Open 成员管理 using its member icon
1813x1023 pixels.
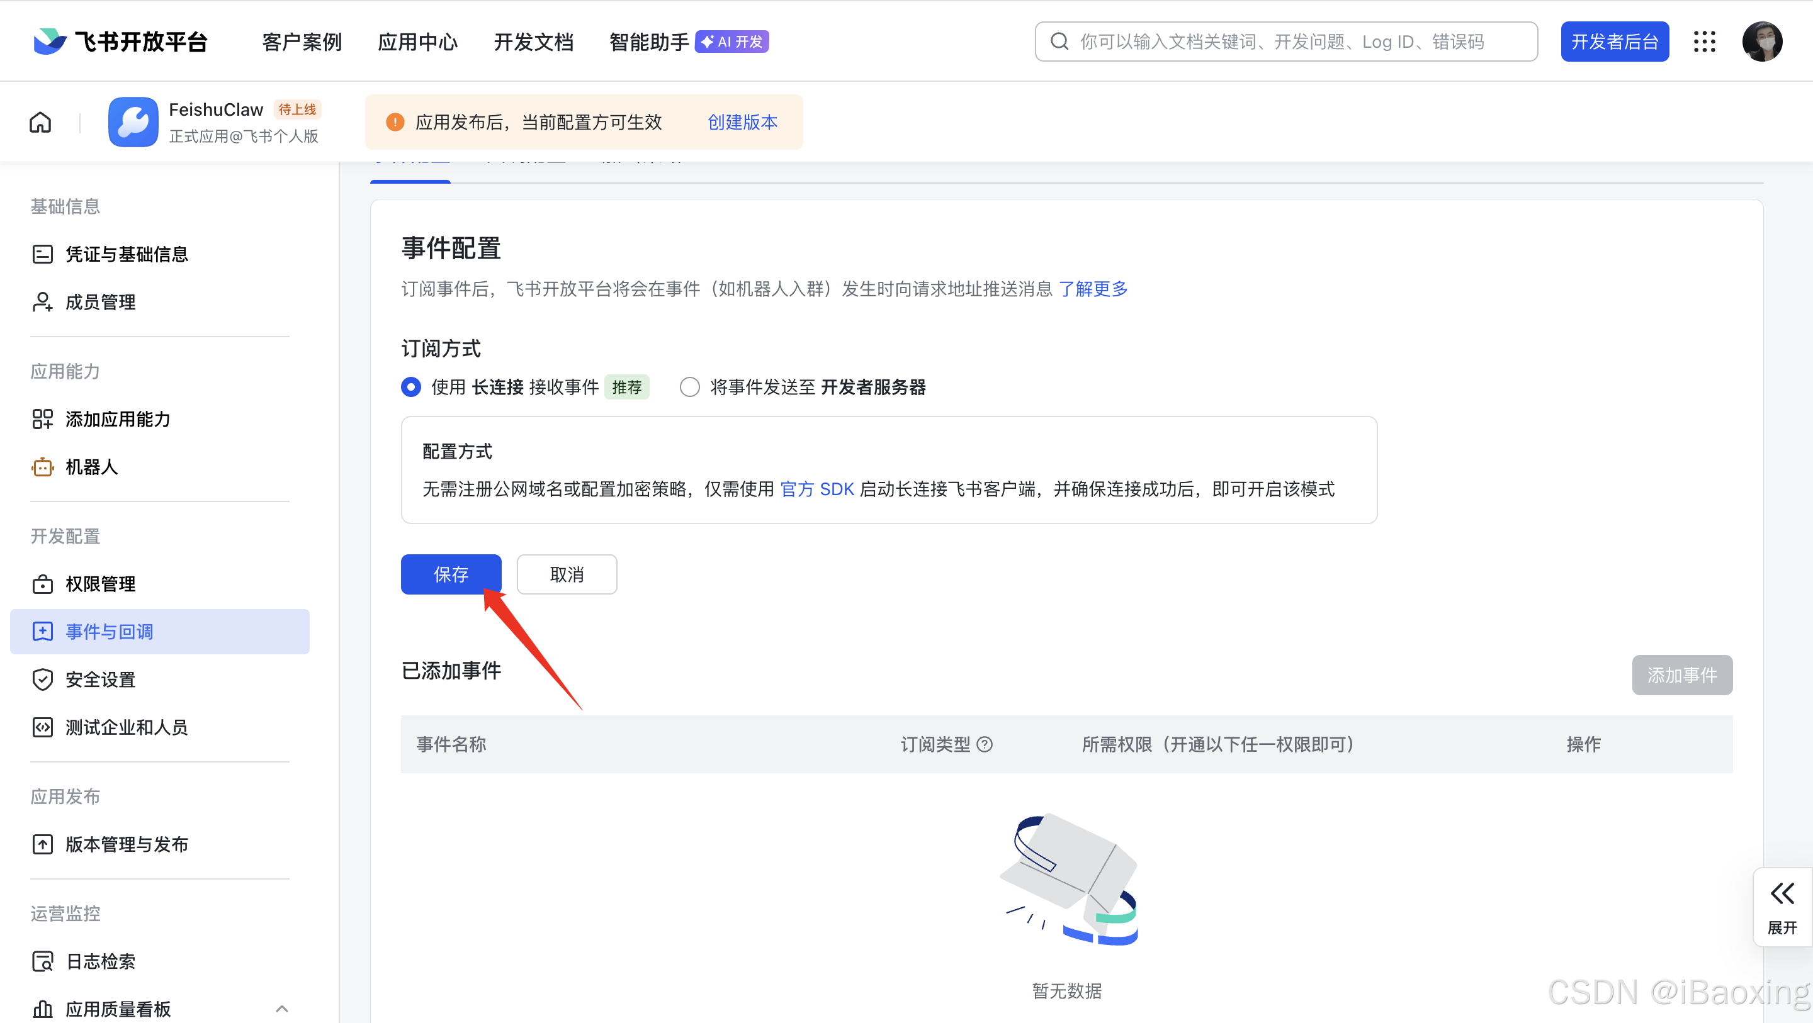(42, 302)
